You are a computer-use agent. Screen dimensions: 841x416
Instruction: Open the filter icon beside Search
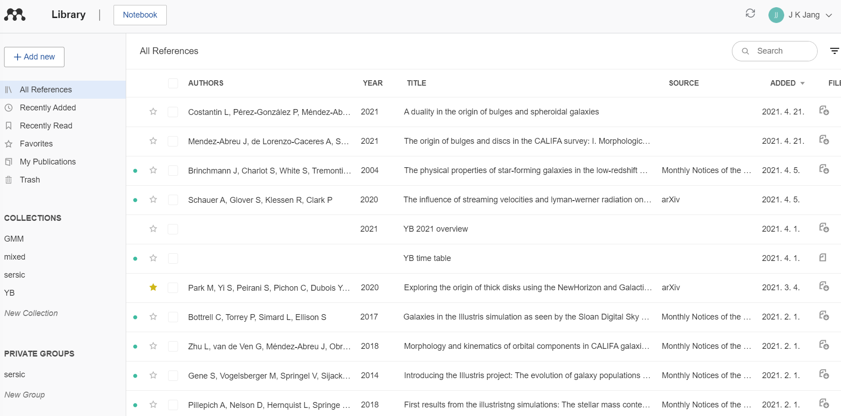834,51
